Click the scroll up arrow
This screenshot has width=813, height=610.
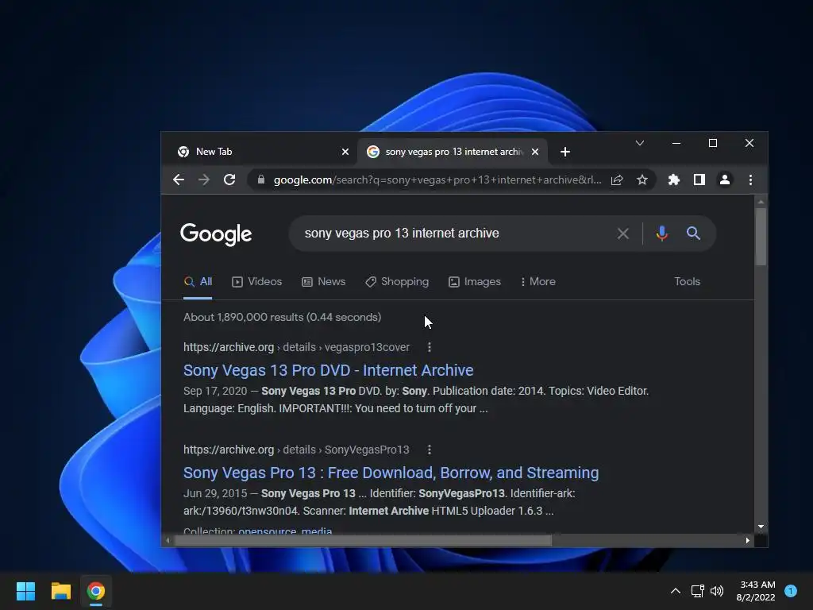(x=761, y=201)
